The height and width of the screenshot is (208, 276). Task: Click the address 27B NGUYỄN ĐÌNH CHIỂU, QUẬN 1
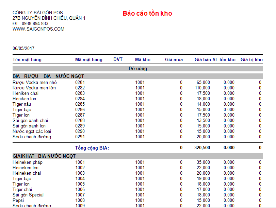[x=49, y=18]
